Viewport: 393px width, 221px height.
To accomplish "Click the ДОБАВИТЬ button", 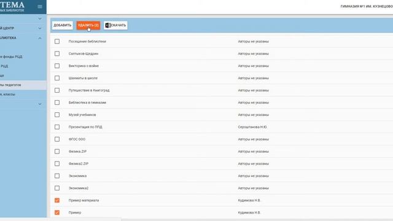I will 63,25.
